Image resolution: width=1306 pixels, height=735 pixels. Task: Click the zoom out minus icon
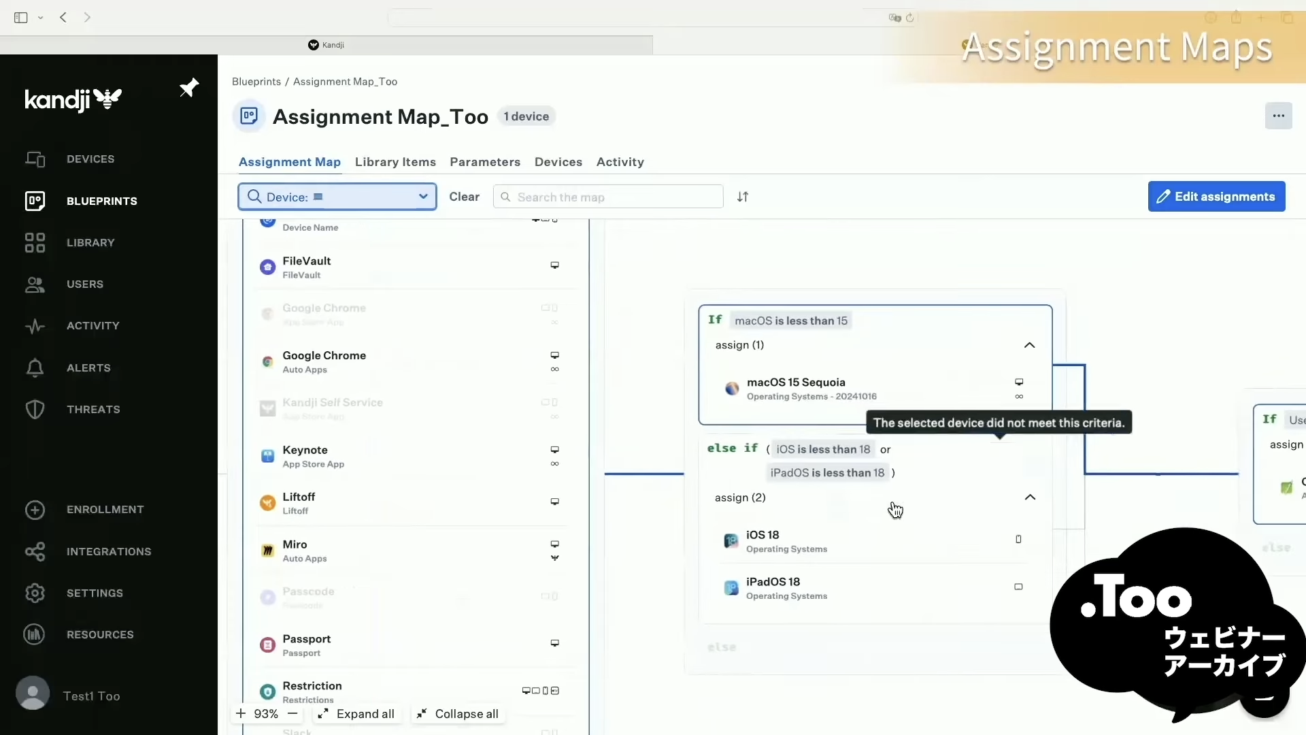coord(292,714)
